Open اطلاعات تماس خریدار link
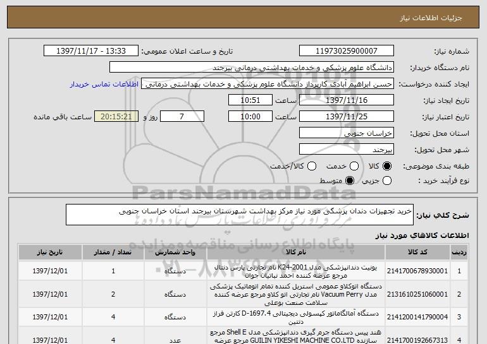487x344 pixels. coord(104,84)
